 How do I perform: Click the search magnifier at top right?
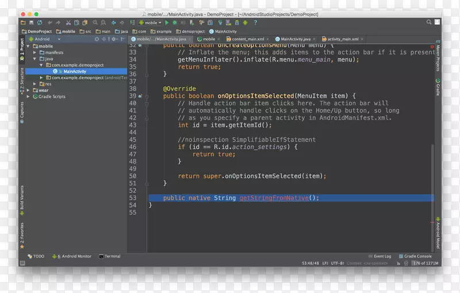429,22
